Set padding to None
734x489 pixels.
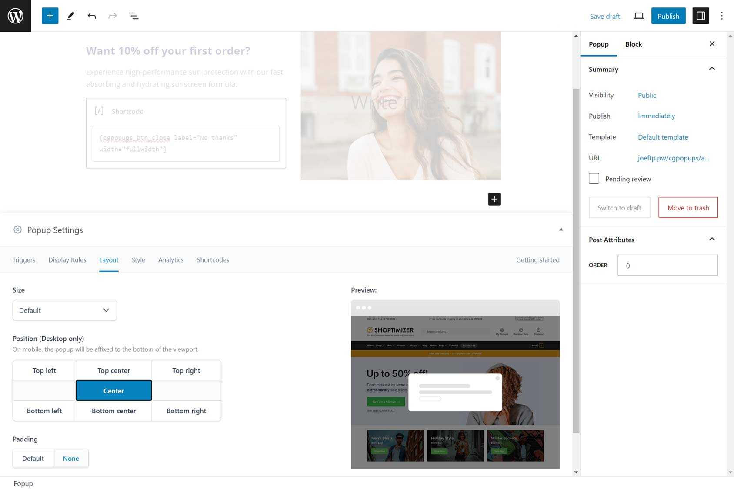pos(71,458)
